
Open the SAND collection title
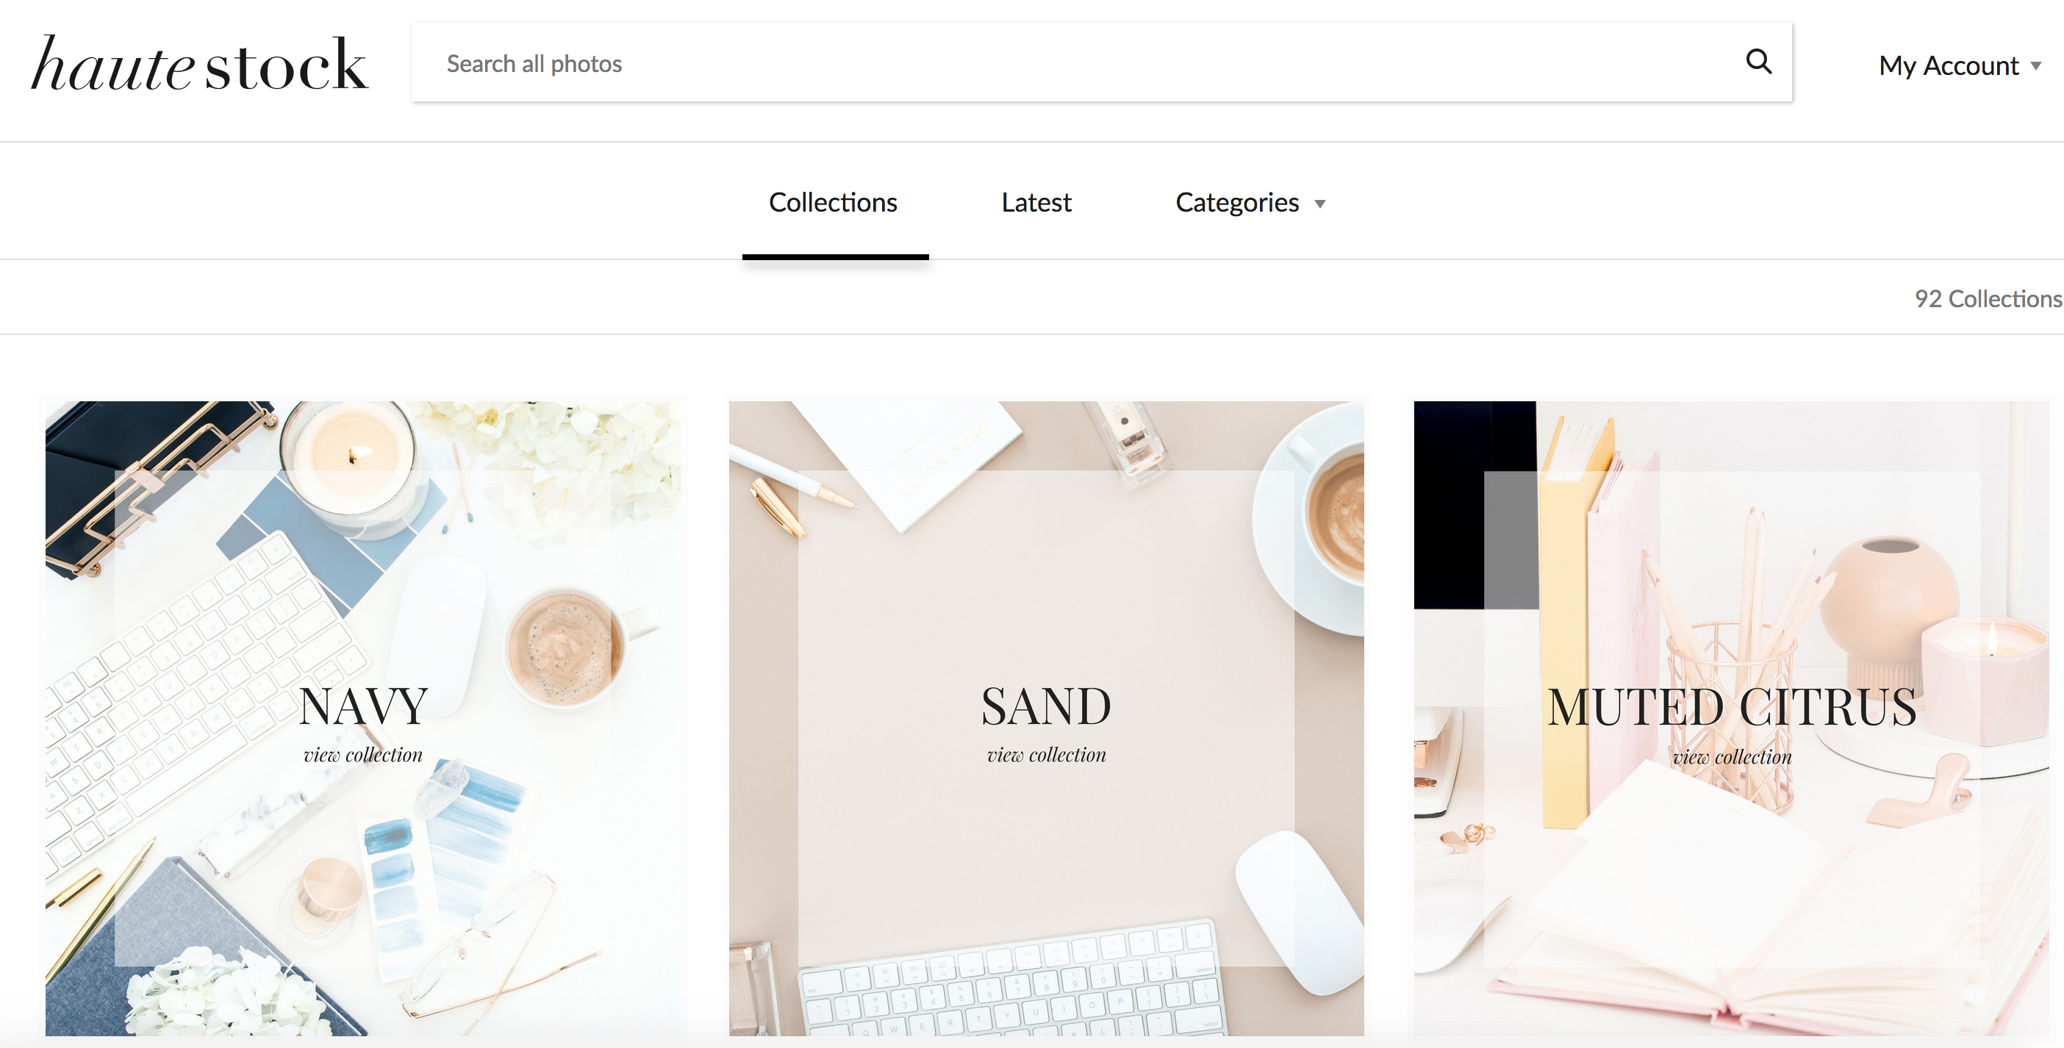click(x=1047, y=707)
